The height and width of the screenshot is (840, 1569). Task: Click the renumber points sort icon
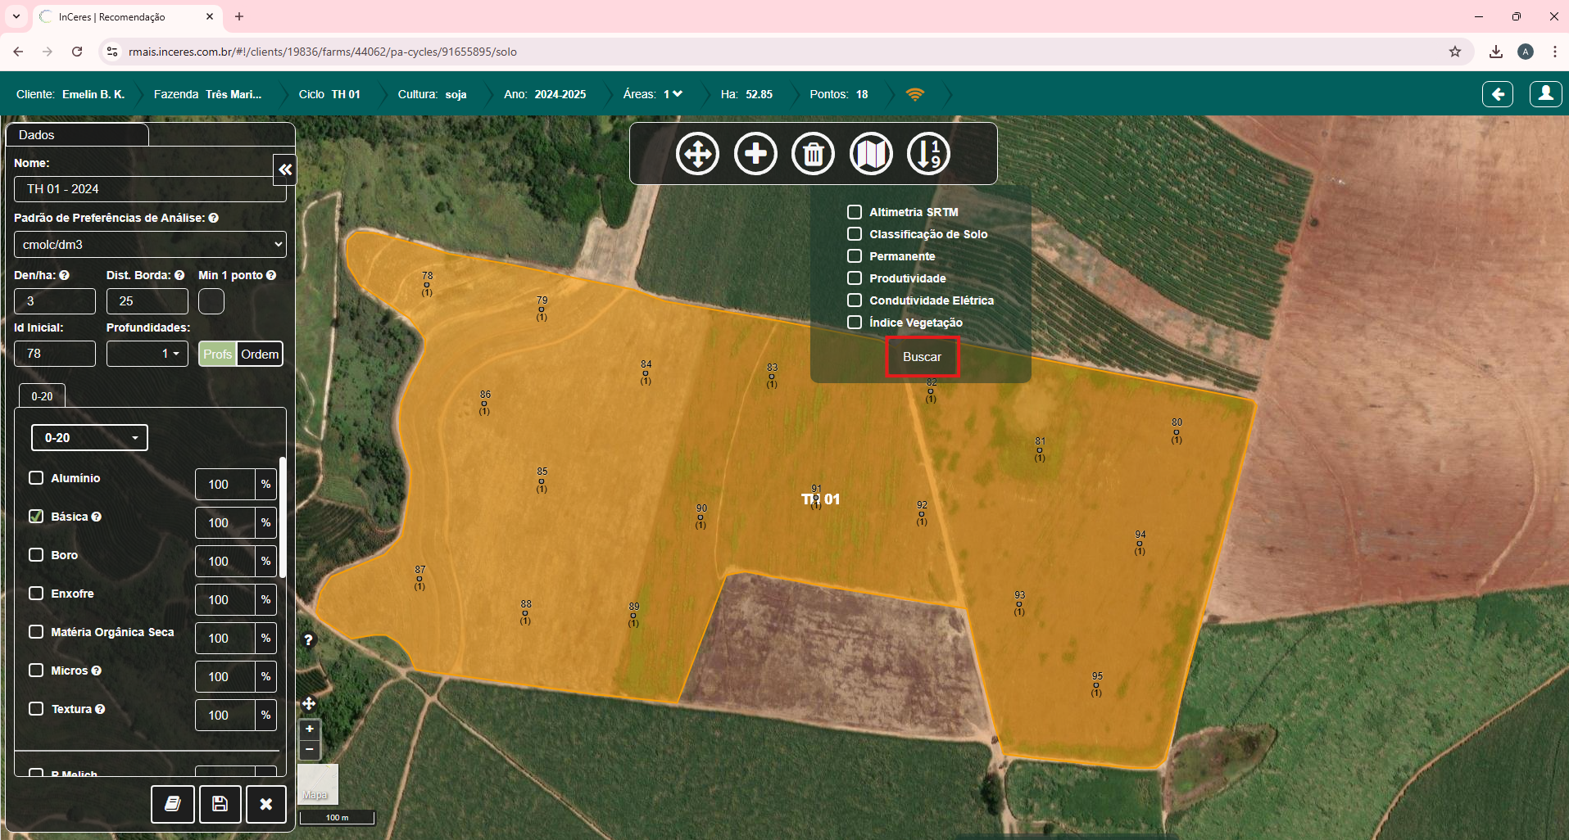[x=928, y=153]
